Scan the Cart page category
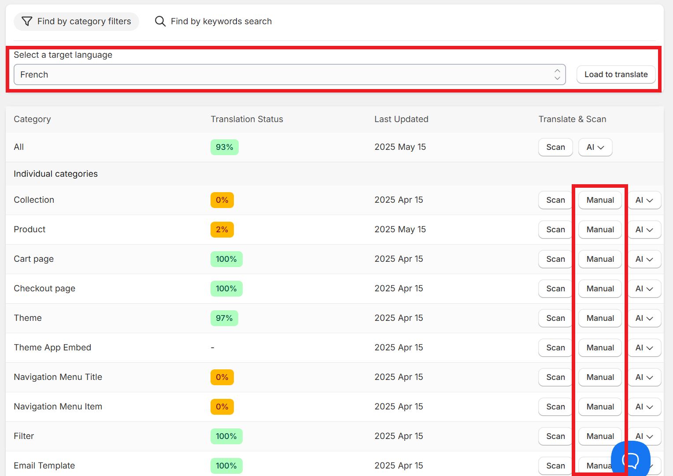Viewport: 673px width, 476px height. (x=555, y=259)
